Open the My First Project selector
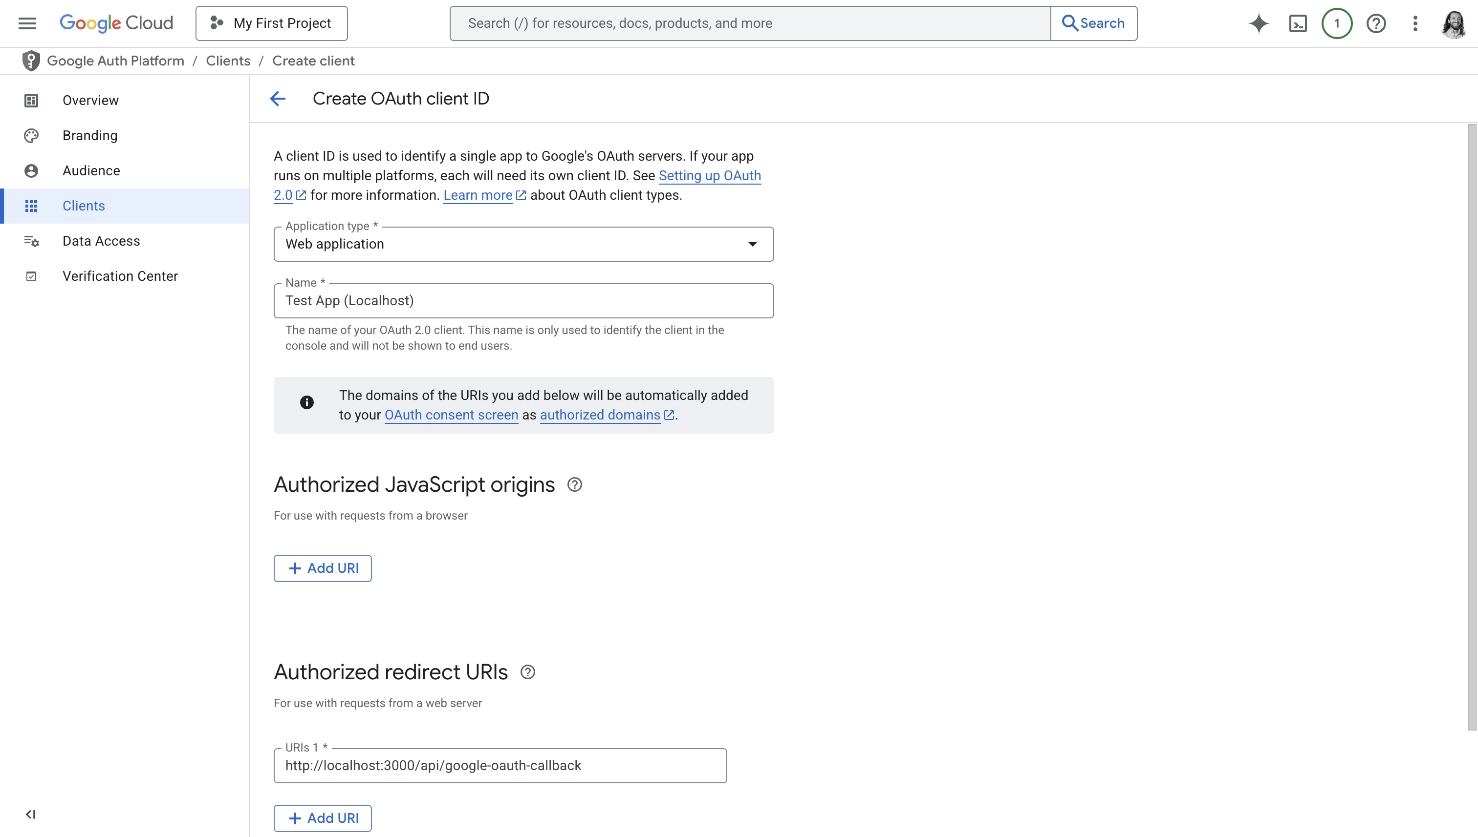 [272, 23]
